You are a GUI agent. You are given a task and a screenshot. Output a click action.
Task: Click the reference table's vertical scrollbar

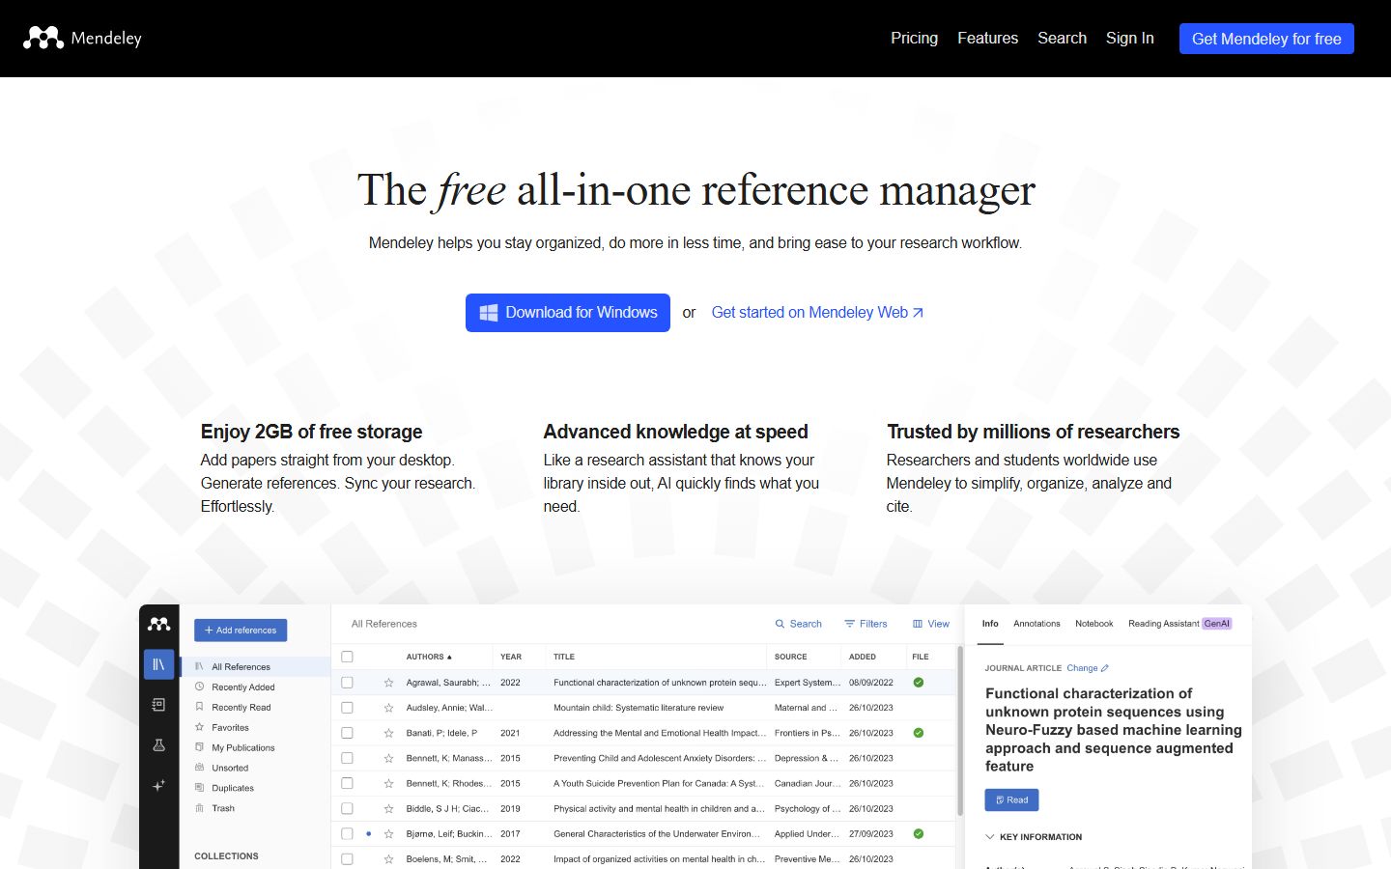(959, 731)
